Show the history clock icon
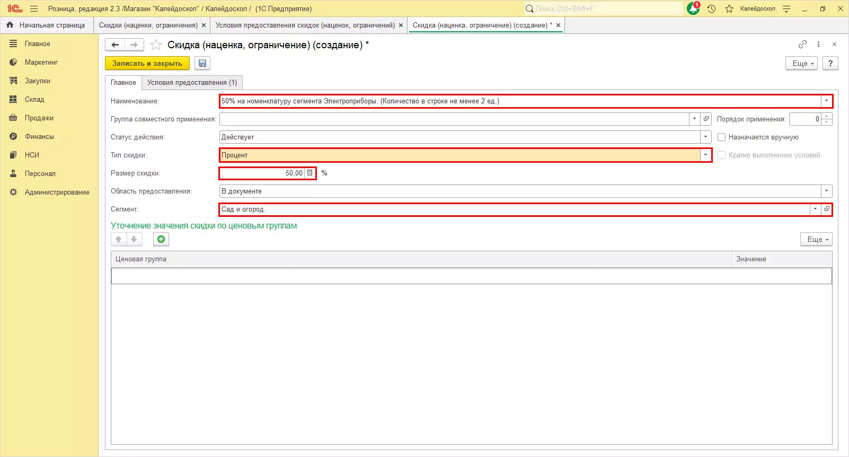Viewport: 849px width, 457px height. click(x=712, y=8)
